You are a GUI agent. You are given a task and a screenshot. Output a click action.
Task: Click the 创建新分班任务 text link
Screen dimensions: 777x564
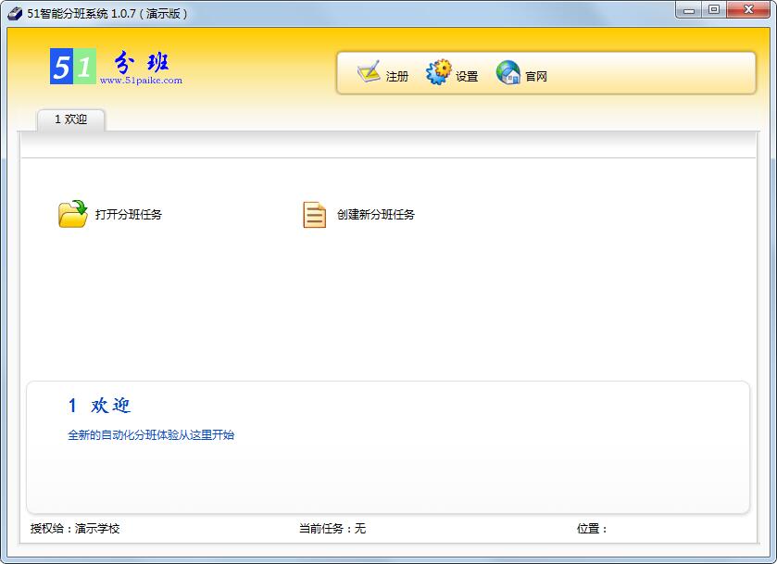(376, 215)
